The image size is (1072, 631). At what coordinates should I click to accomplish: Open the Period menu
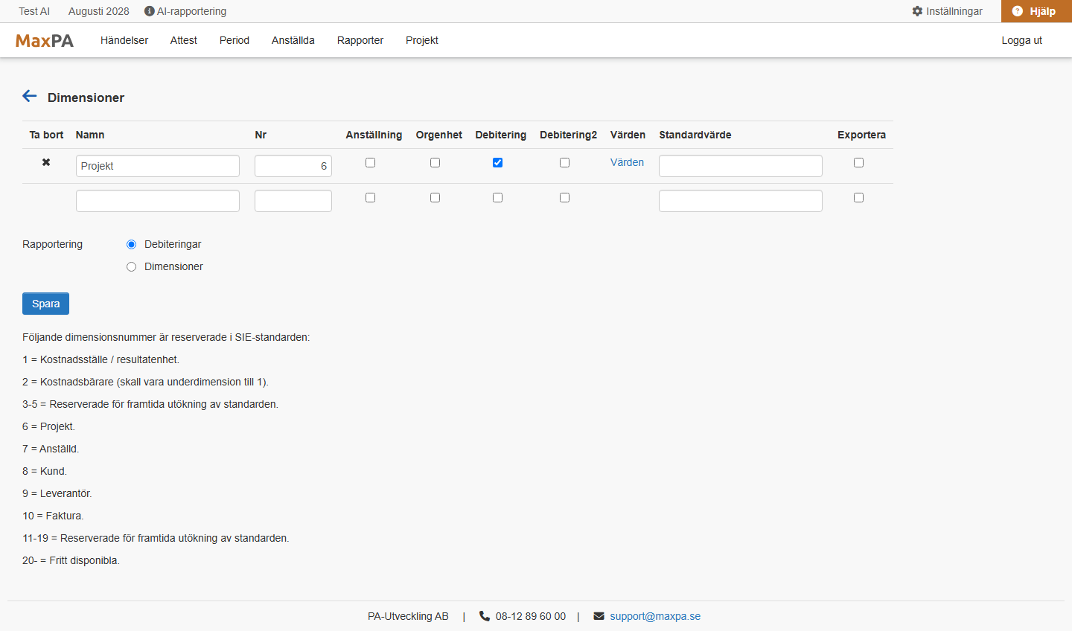[x=234, y=40]
